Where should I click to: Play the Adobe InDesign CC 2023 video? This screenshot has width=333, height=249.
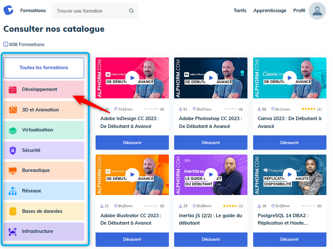132,78
